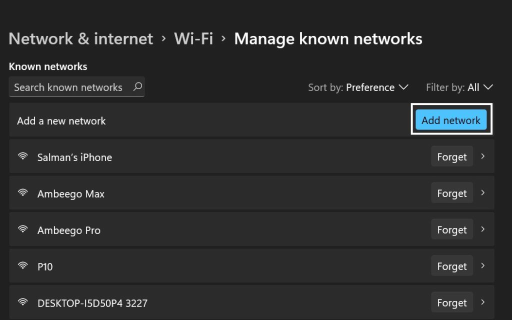Forget the Ambeego Max network
The height and width of the screenshot is (320, 512).
pyautogui.click(x=451, y=193)
